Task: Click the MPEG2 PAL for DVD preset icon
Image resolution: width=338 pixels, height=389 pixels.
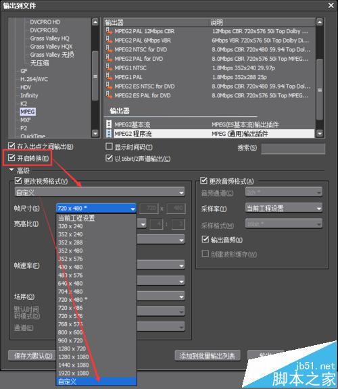Action: (109, 59)
